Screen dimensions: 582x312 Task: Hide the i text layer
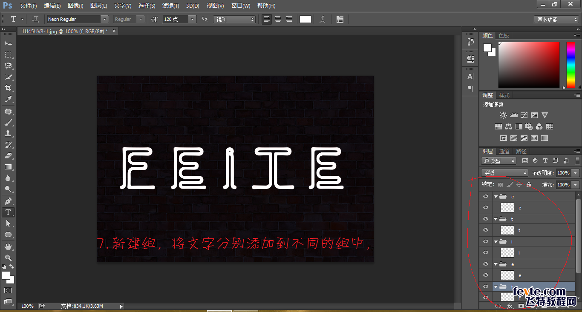(486, 252)
